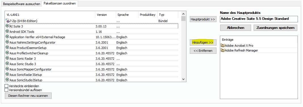Select Adobe Acrobat X Pro entry text
Screen dimensions: 303x107
click(x=239, y=46)
